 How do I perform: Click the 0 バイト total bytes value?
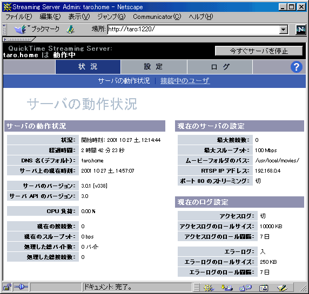90,247
